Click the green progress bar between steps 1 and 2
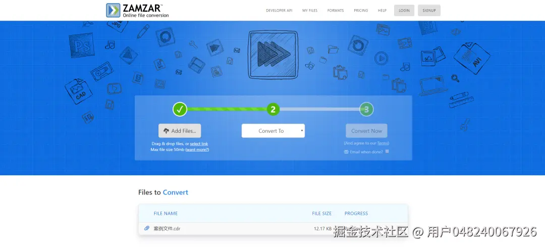 click(227, 109)
